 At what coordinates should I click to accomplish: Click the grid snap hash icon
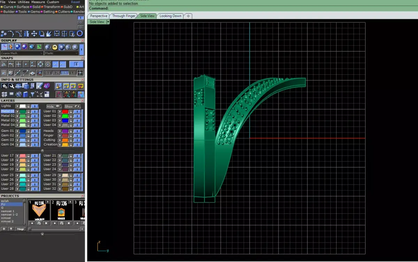(x=80, y=73)
